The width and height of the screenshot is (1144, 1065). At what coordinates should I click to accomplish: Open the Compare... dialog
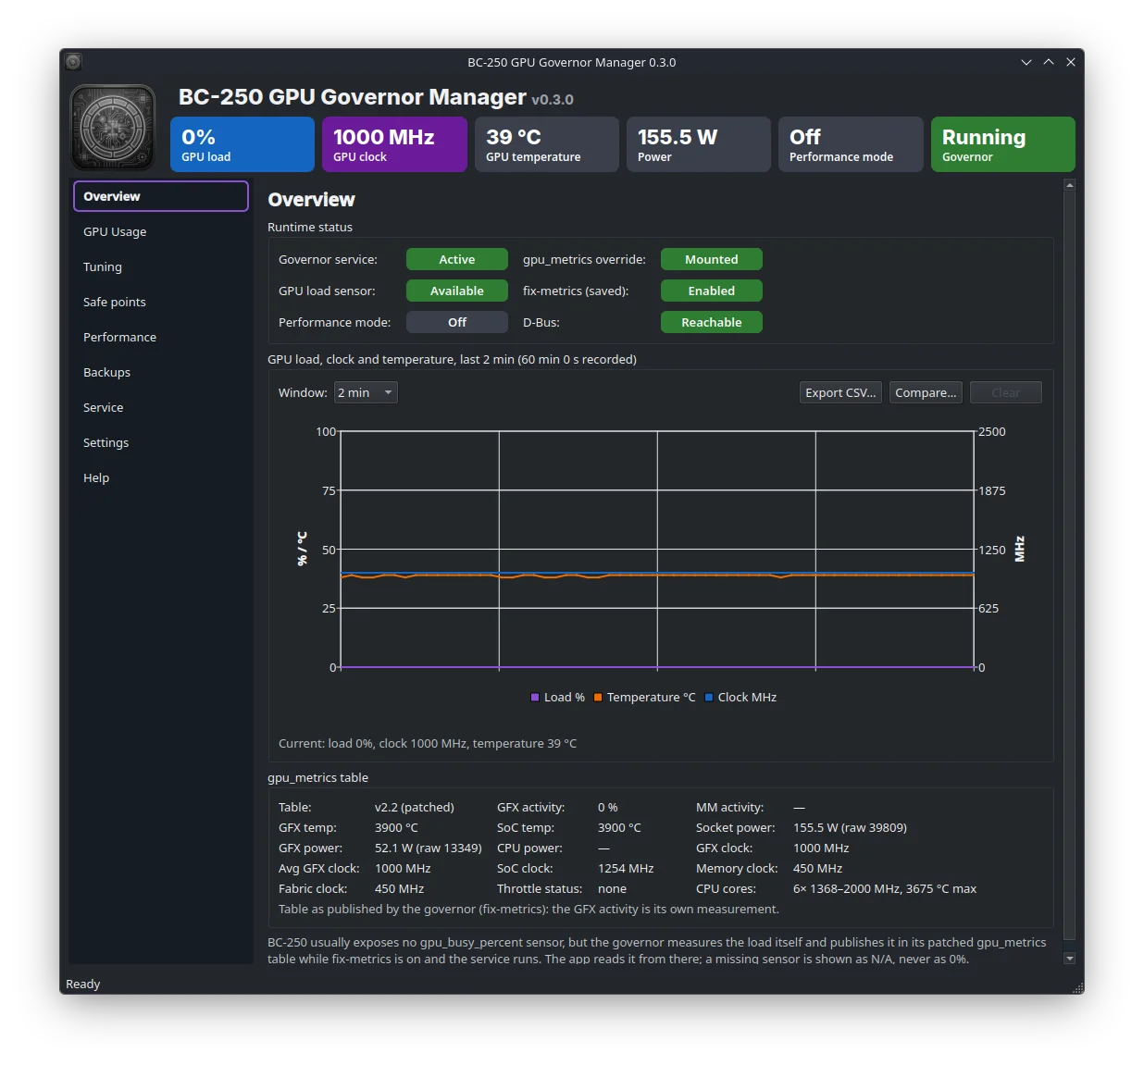point(926,393)
